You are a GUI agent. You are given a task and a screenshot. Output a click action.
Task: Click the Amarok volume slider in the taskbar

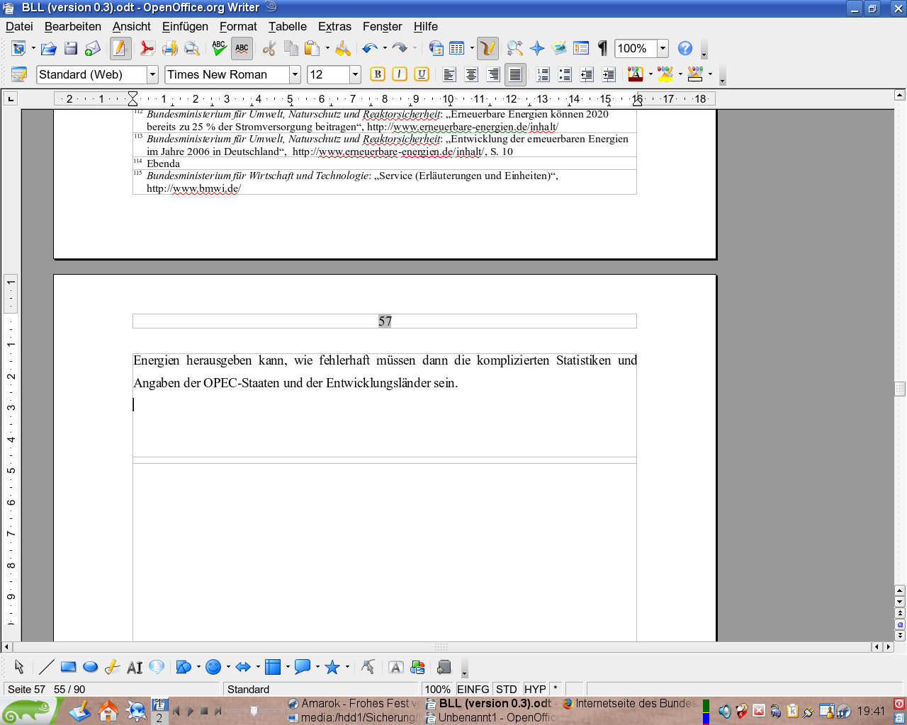(x=254, y=711)
